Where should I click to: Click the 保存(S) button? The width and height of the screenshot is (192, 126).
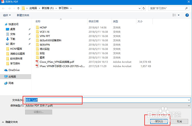(159, 121)
